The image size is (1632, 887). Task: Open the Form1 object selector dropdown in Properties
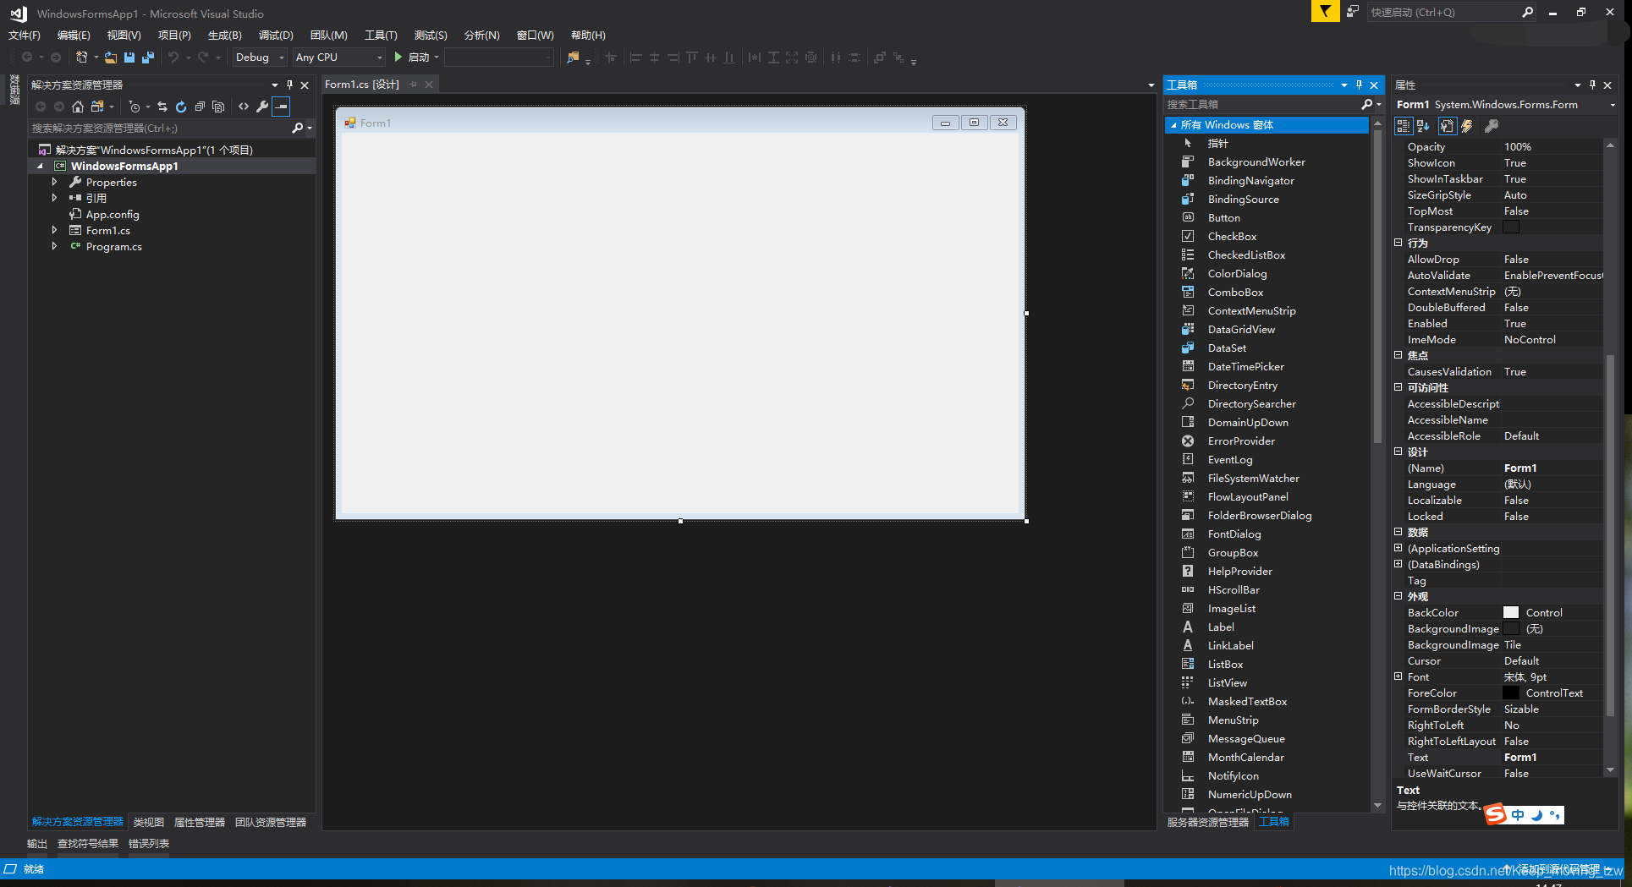(x=1612, y=105)
